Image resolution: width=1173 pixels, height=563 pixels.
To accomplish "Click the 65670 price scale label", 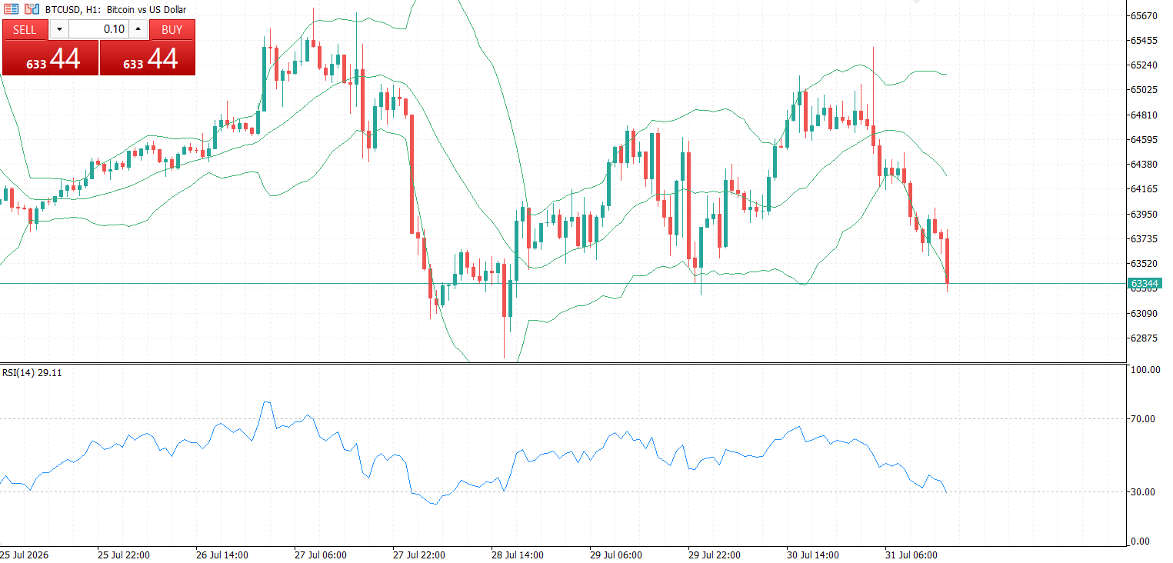I will tap(1145, 15).
